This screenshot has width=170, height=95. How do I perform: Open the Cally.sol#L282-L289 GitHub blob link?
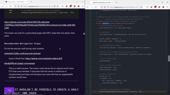(x=40, y=25)
